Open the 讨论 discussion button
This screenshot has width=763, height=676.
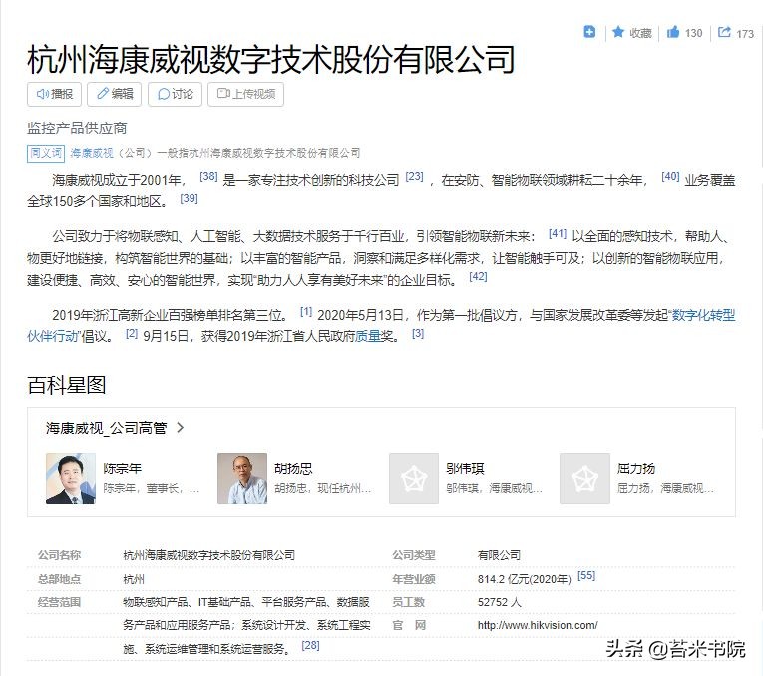[175, 94]
